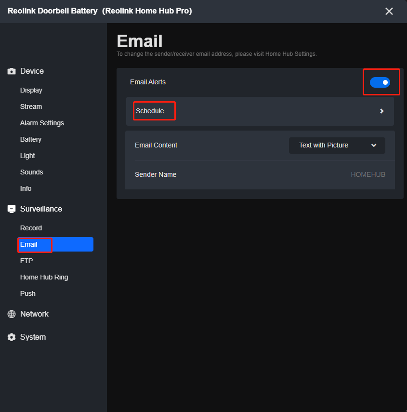Click the Email Alerts label
The height and width of the screenshot is (412, 407).
point(148,82)
